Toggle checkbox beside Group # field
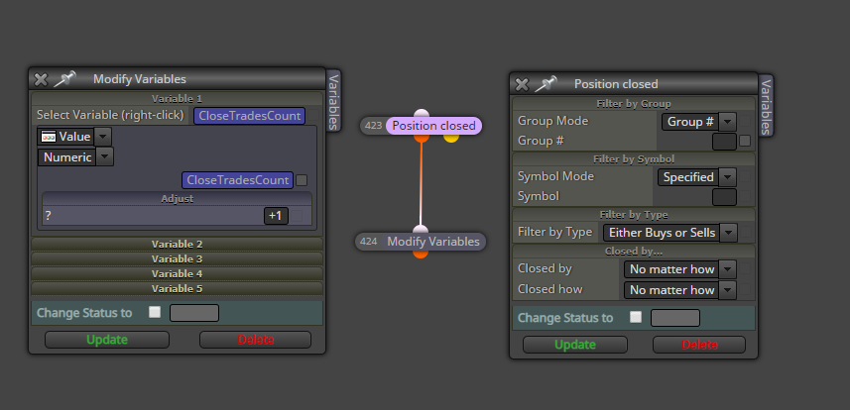The width and height of the screenshot is (850, 410). pyautogui.click(x=745, y=141)
